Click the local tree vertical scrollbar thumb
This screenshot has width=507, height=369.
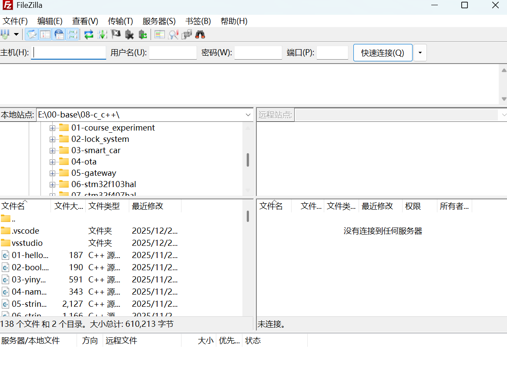click(x=248, y=160)
